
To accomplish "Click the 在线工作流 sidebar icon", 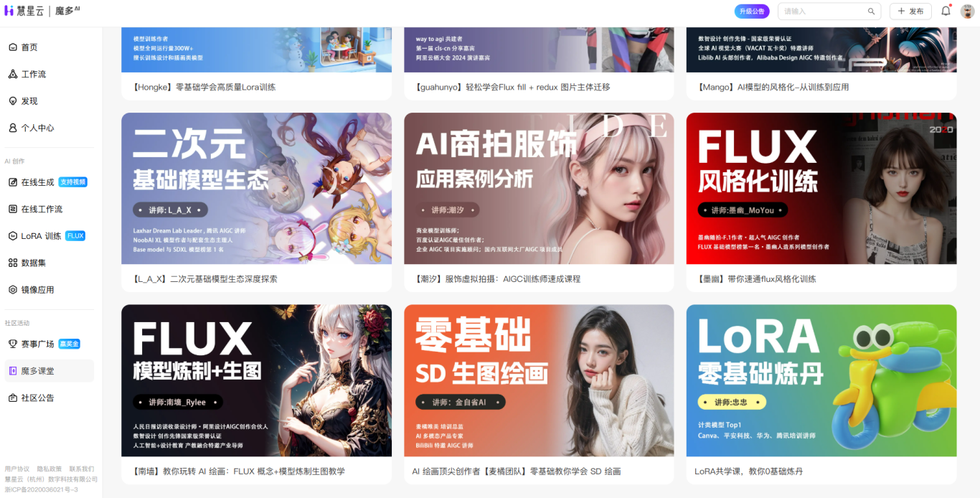I will 12,209.
